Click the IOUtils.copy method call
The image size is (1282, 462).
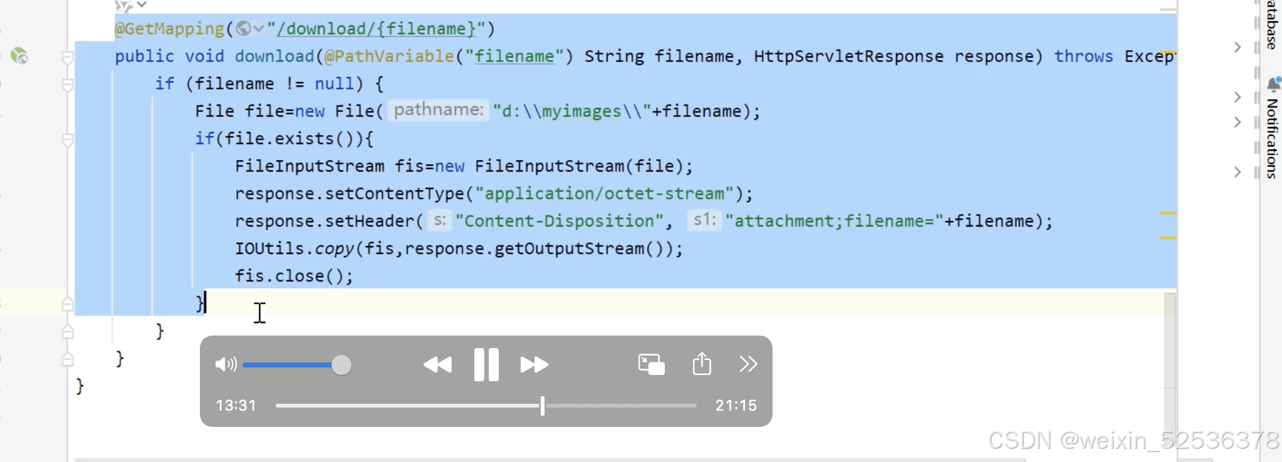point(459,249)
